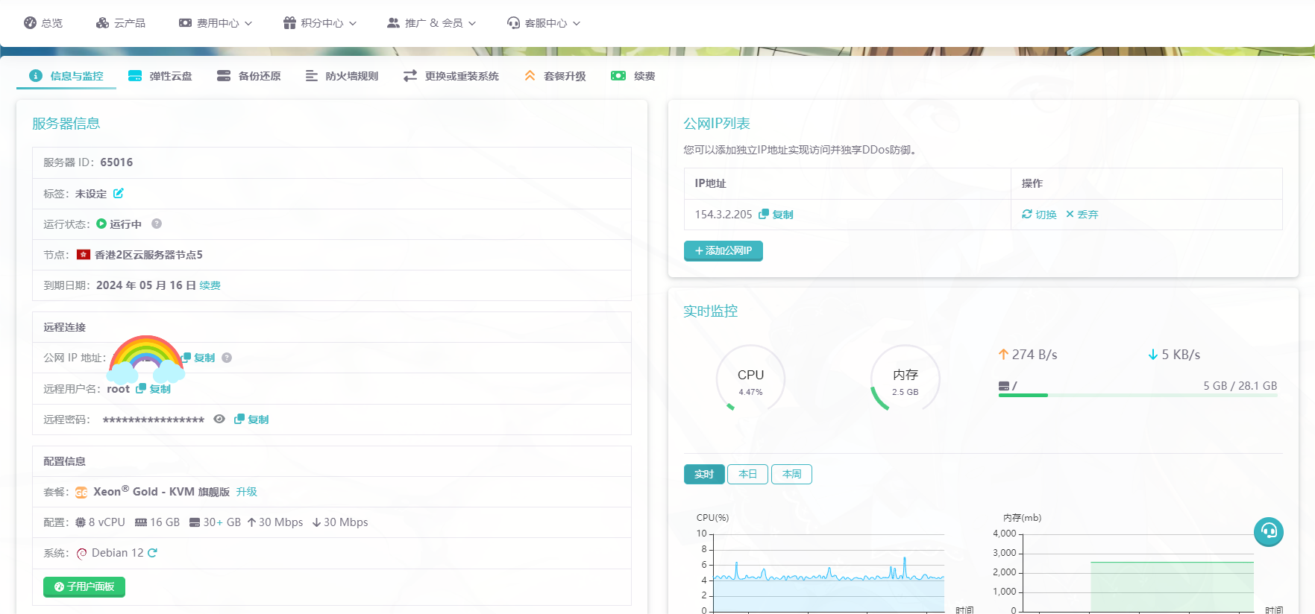Open the 防火墙规则 tab

pyautogui.click(x=342, y=76)
